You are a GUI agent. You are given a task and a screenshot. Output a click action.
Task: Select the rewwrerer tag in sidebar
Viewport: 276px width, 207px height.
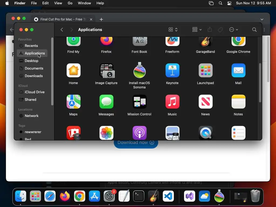click(x=32, y=132)
